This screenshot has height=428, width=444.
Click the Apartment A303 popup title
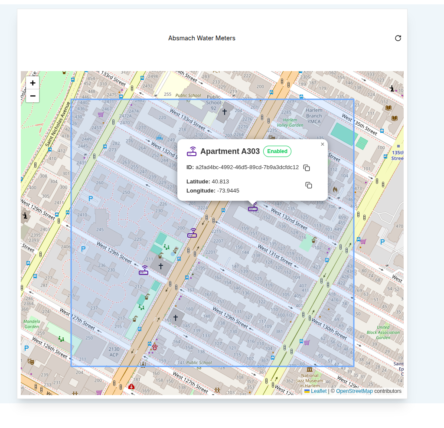(x=230, y=151)
